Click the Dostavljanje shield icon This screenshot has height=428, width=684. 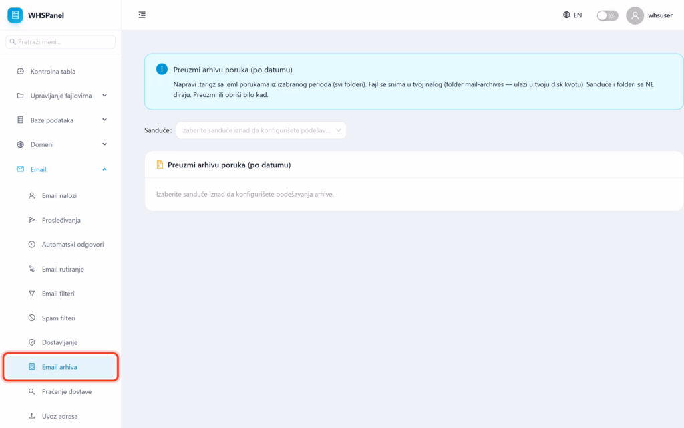click(32, 342)
